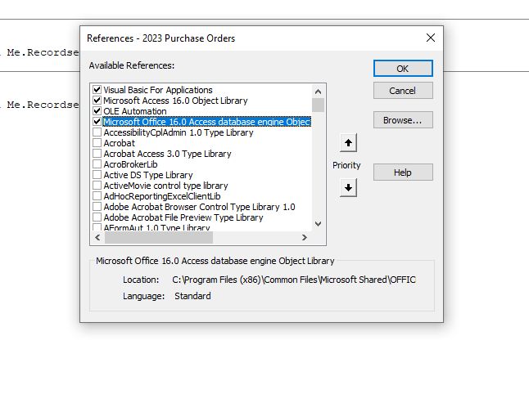Open Help for References dialog
The height and width of the screenshot is (412, 529).
(x=403, y=172)
